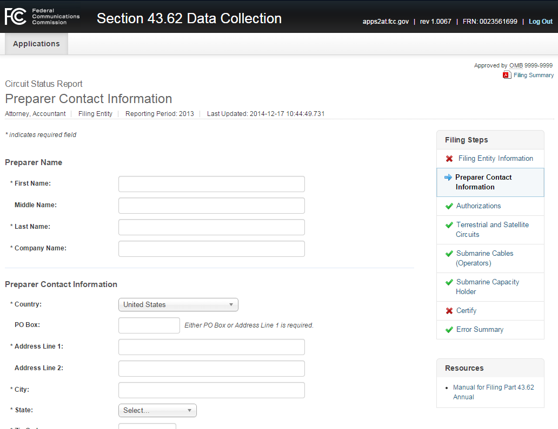Image resolution: width=558 pixels, height=429 pixels.
Task: Expand the State select dropdown
Action: [157, 410]
